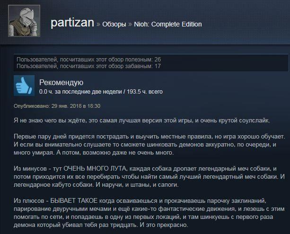Click the 0.0 ч. за последние две недели text
This screenshot has width=290, height=234.
[80, 92]
